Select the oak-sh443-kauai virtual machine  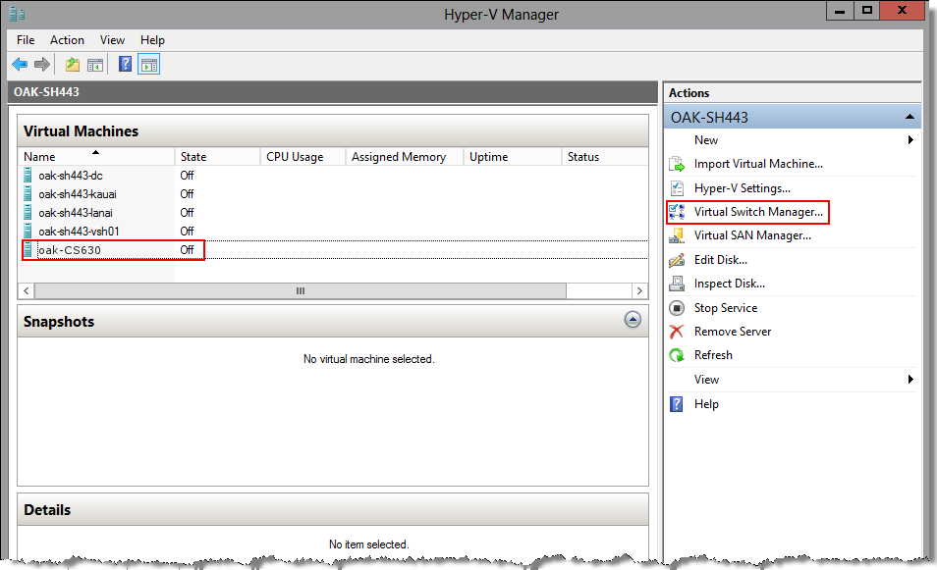(x=78, y=193)
